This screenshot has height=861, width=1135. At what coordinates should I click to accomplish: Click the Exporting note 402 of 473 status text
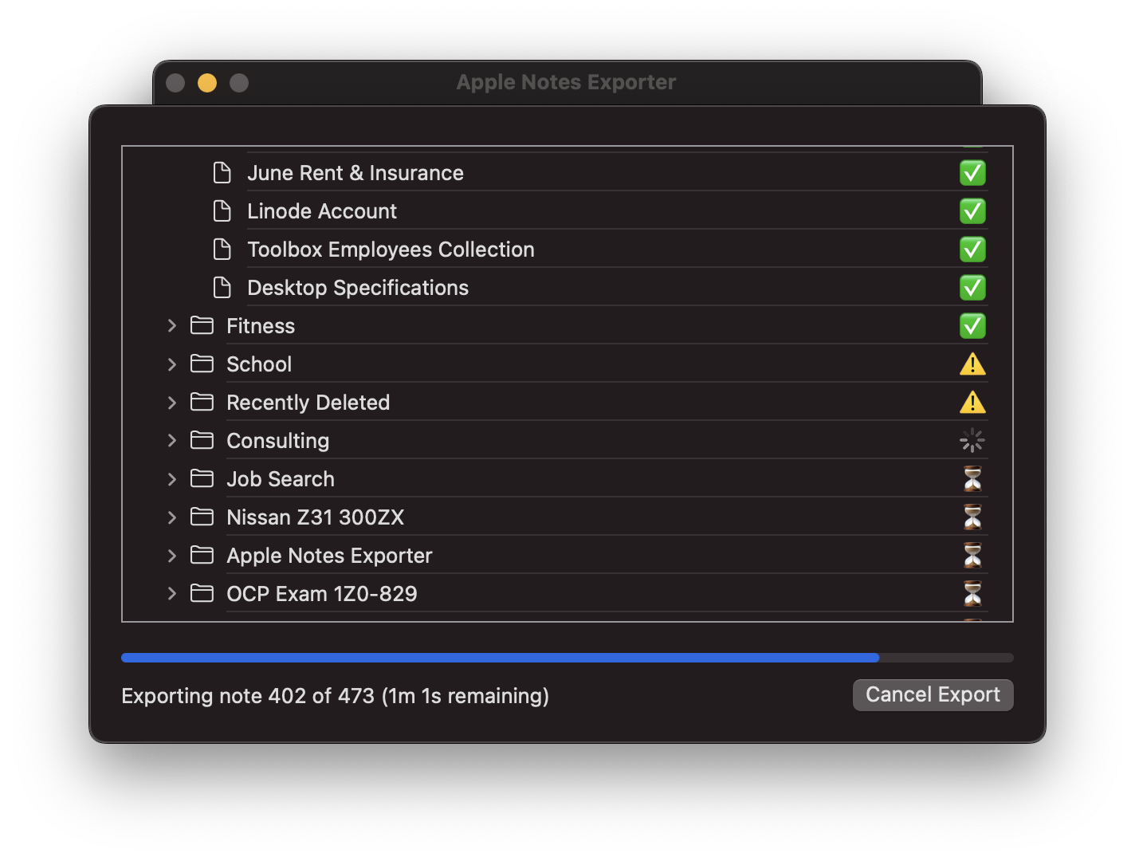[335, 696]
